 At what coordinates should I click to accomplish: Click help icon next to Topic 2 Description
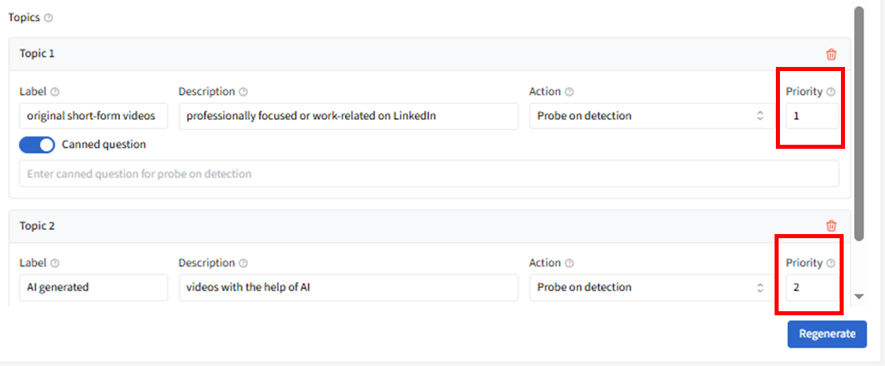pyautogui.click(x=243, y=263)
